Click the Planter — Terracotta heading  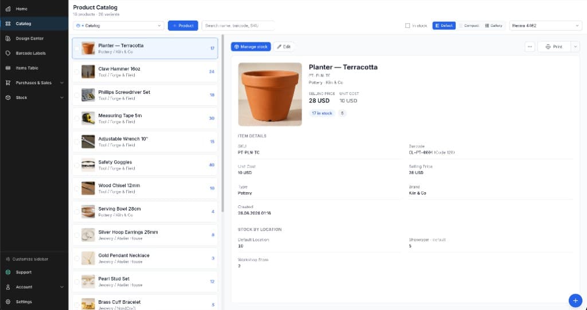click(343, 67)
